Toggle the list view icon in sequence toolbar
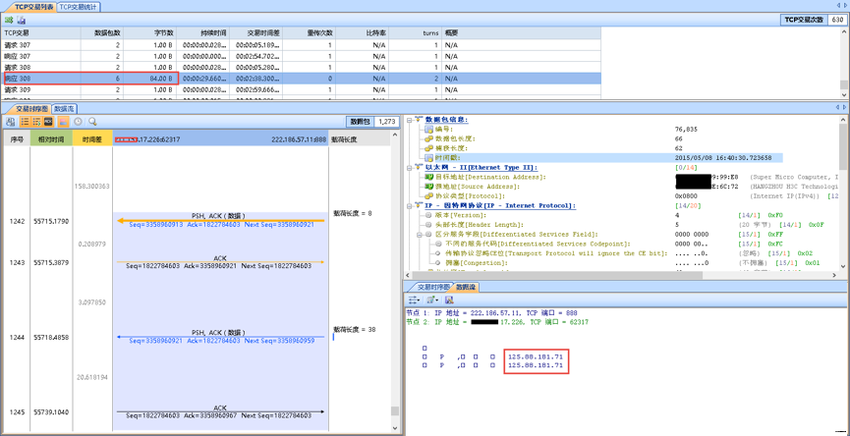850x436 pixels. (x=25, y=122)
